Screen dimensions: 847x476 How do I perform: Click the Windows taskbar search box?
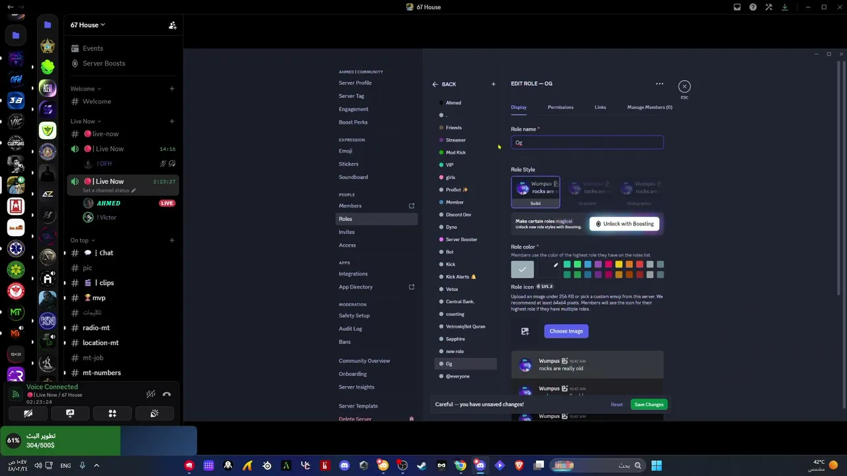[x=598, y=465]
